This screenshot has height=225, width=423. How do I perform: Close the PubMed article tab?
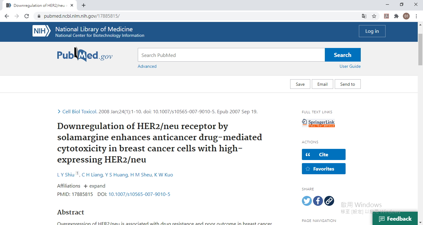[x=72, y=5]
